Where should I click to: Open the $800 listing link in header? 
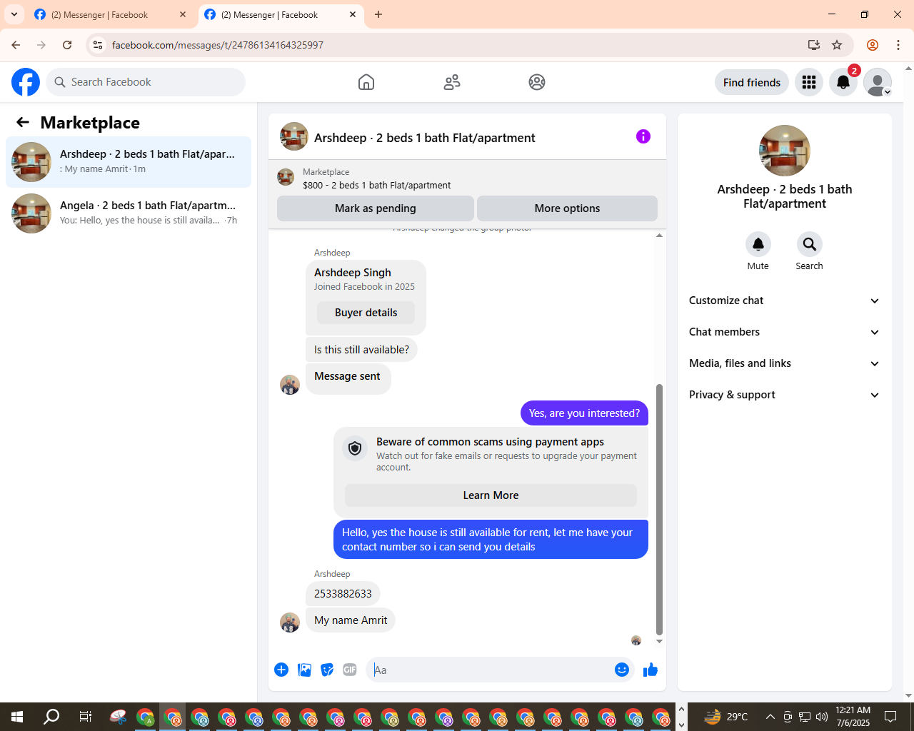[x=376, y=185]
